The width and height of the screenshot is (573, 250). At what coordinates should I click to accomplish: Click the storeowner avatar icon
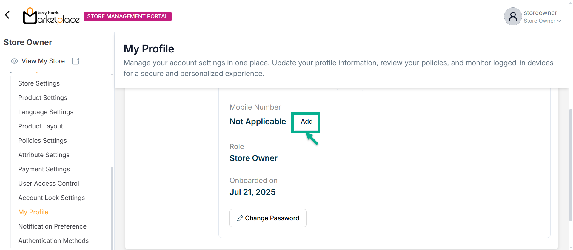pyautogui.click(x=513, y=16)
